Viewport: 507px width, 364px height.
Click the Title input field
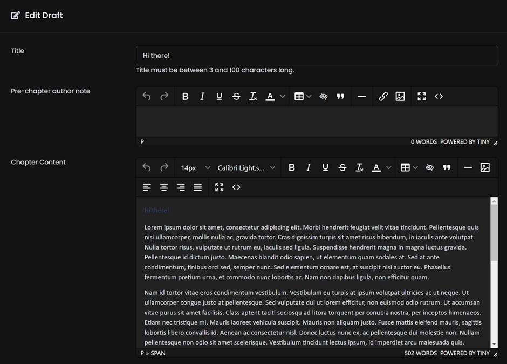(317, 56)
